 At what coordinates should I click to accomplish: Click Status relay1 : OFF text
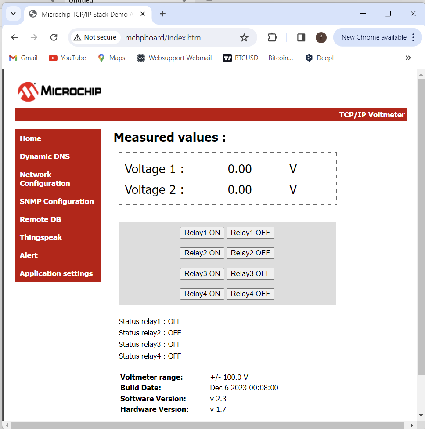coord(150,321)
